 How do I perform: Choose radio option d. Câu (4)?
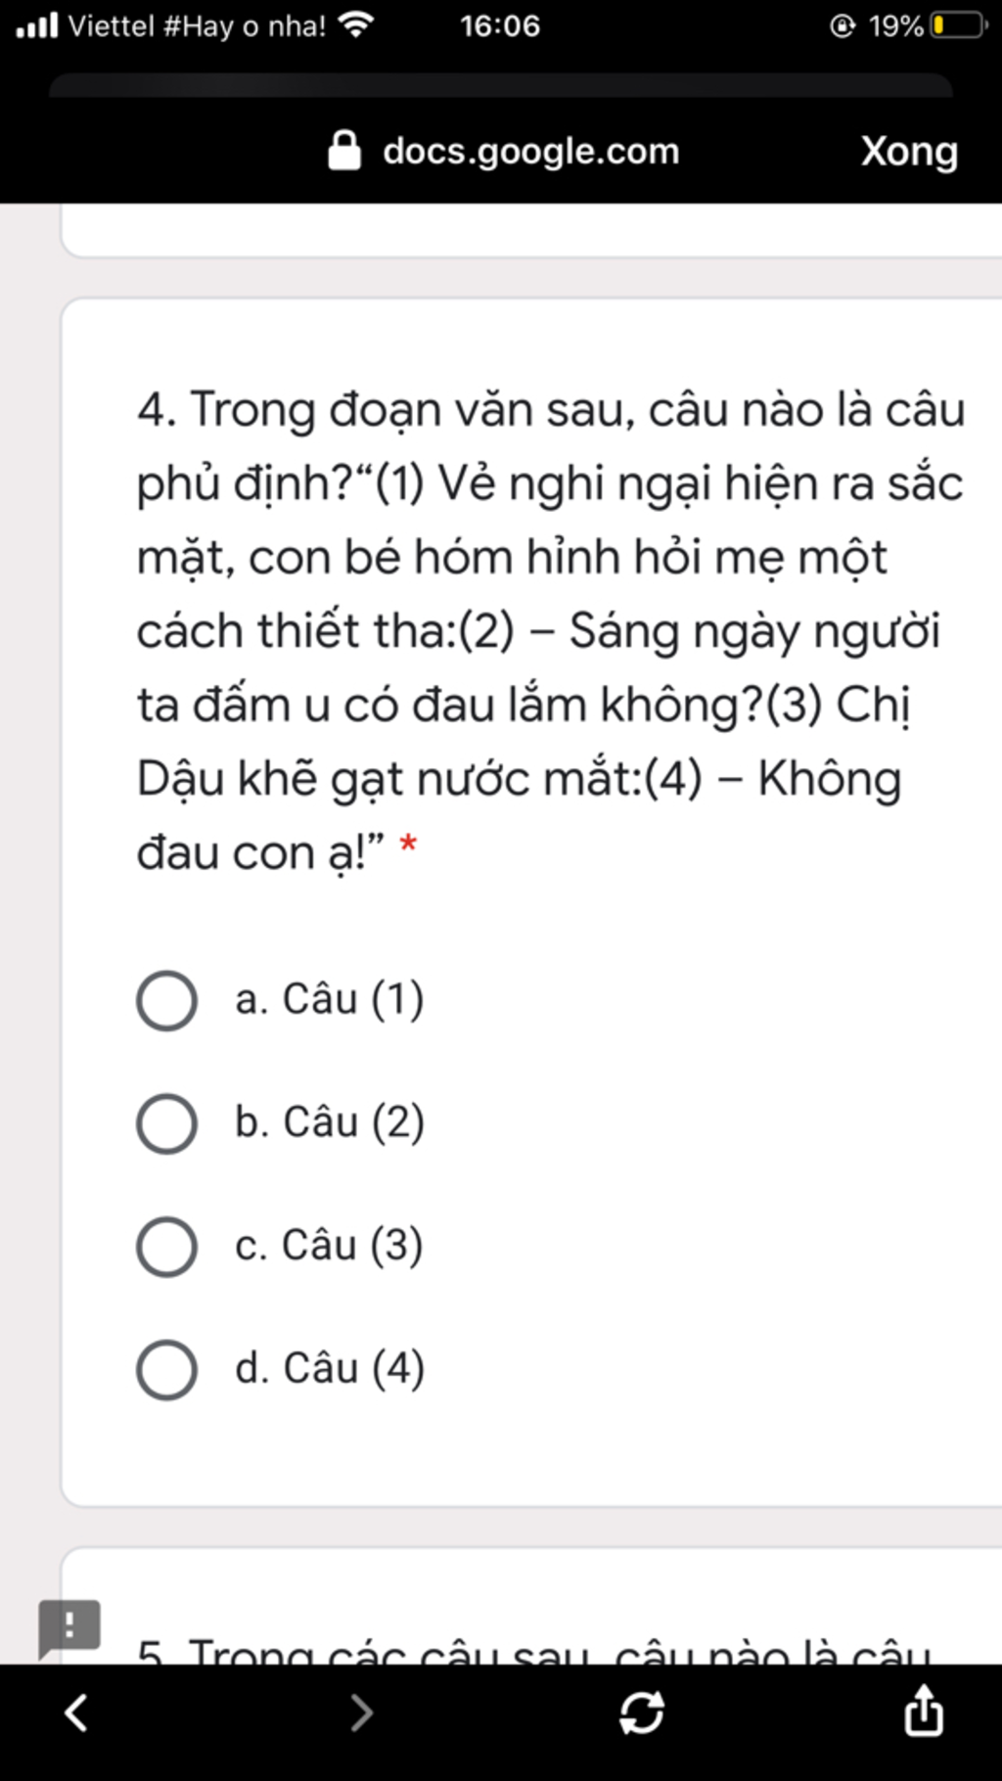point(166,1369)
